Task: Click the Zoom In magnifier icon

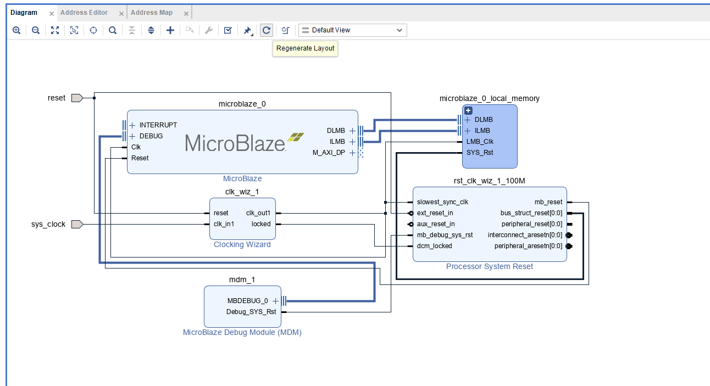Action: tap(16, 30)
